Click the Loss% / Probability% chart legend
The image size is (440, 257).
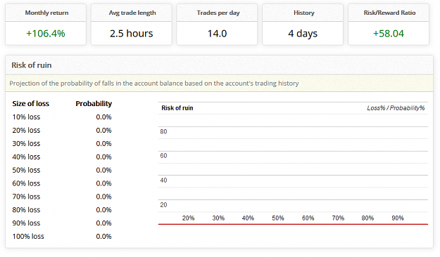tap(396, 108)
